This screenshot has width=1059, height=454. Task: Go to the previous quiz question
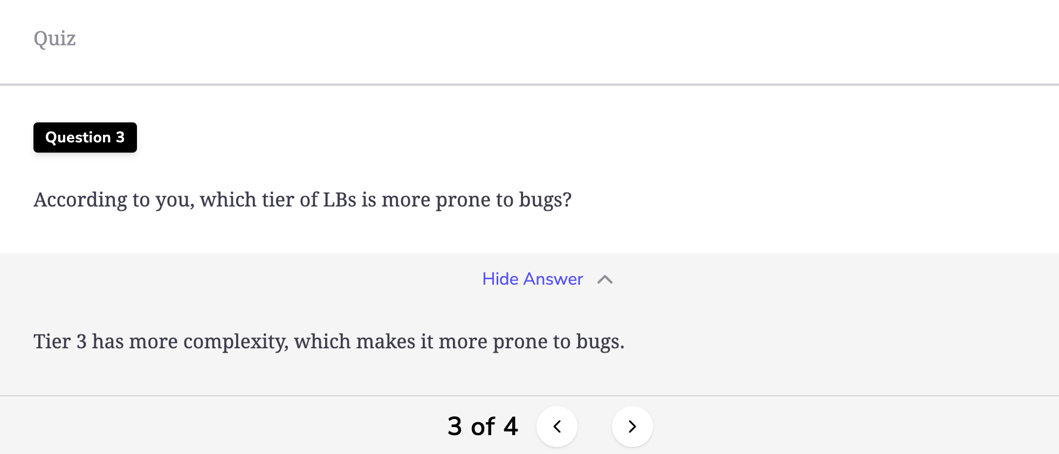coord(557,427)
